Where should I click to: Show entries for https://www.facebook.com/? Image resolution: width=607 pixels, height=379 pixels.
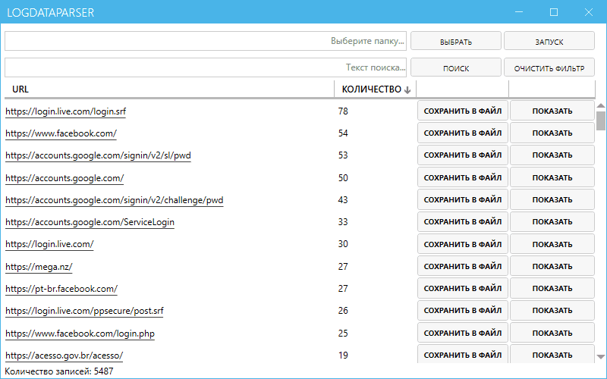pyautogui.click(x=552, y=133)
